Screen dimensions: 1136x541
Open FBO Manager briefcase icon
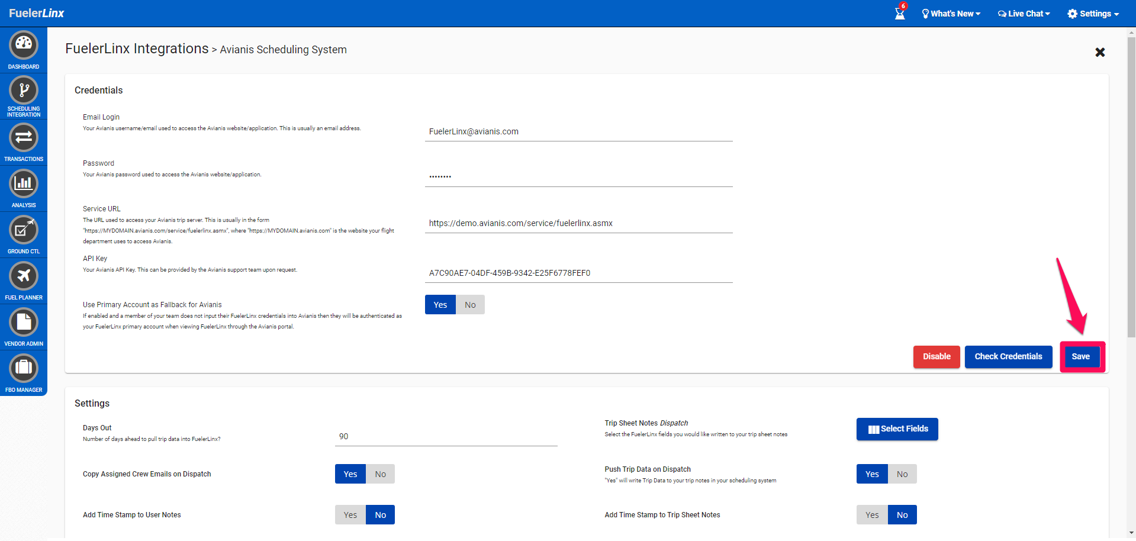click(x=24, y=368)
